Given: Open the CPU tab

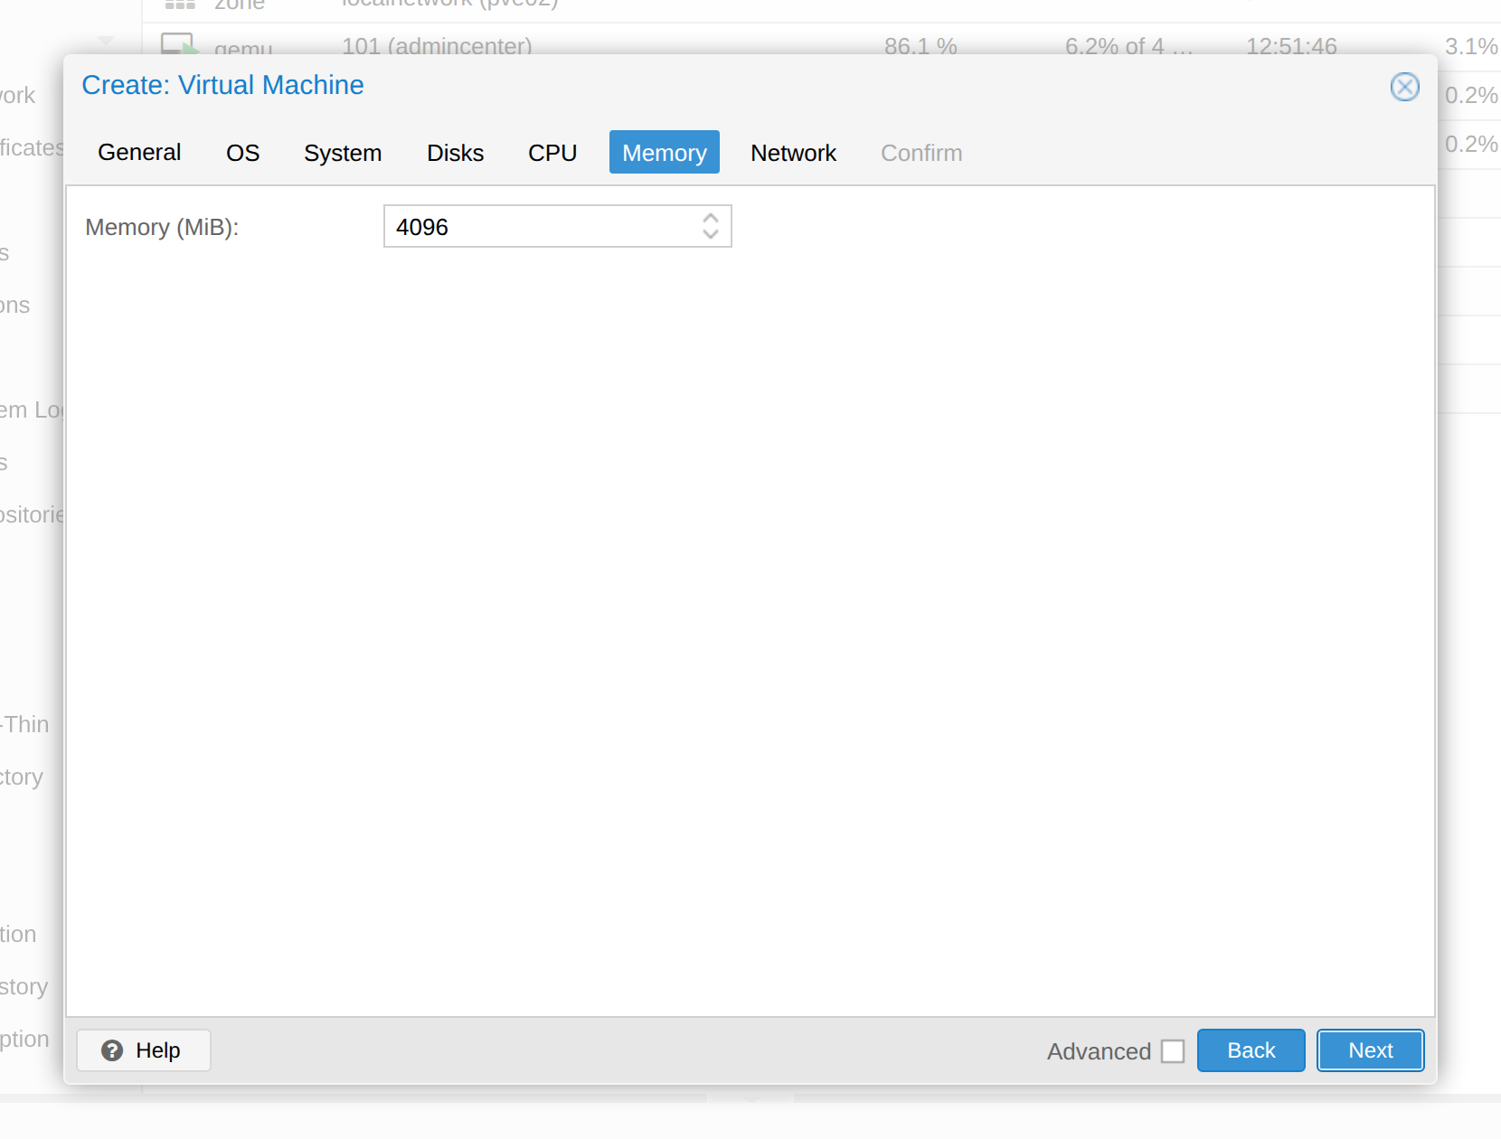Looking at the screenshot, I should coord(552,152).
